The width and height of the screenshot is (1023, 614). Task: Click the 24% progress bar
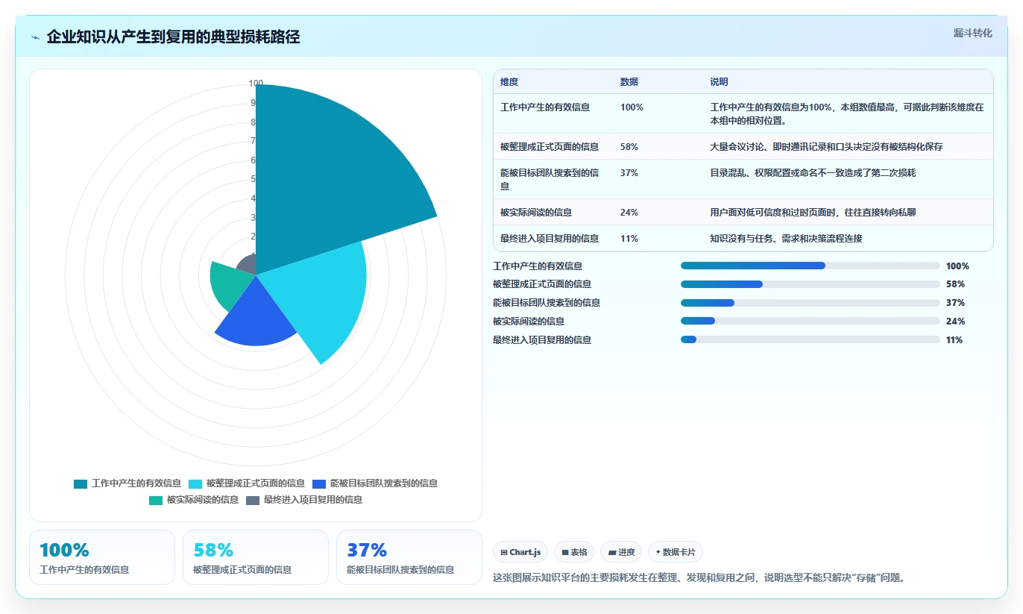pos(810,322)
